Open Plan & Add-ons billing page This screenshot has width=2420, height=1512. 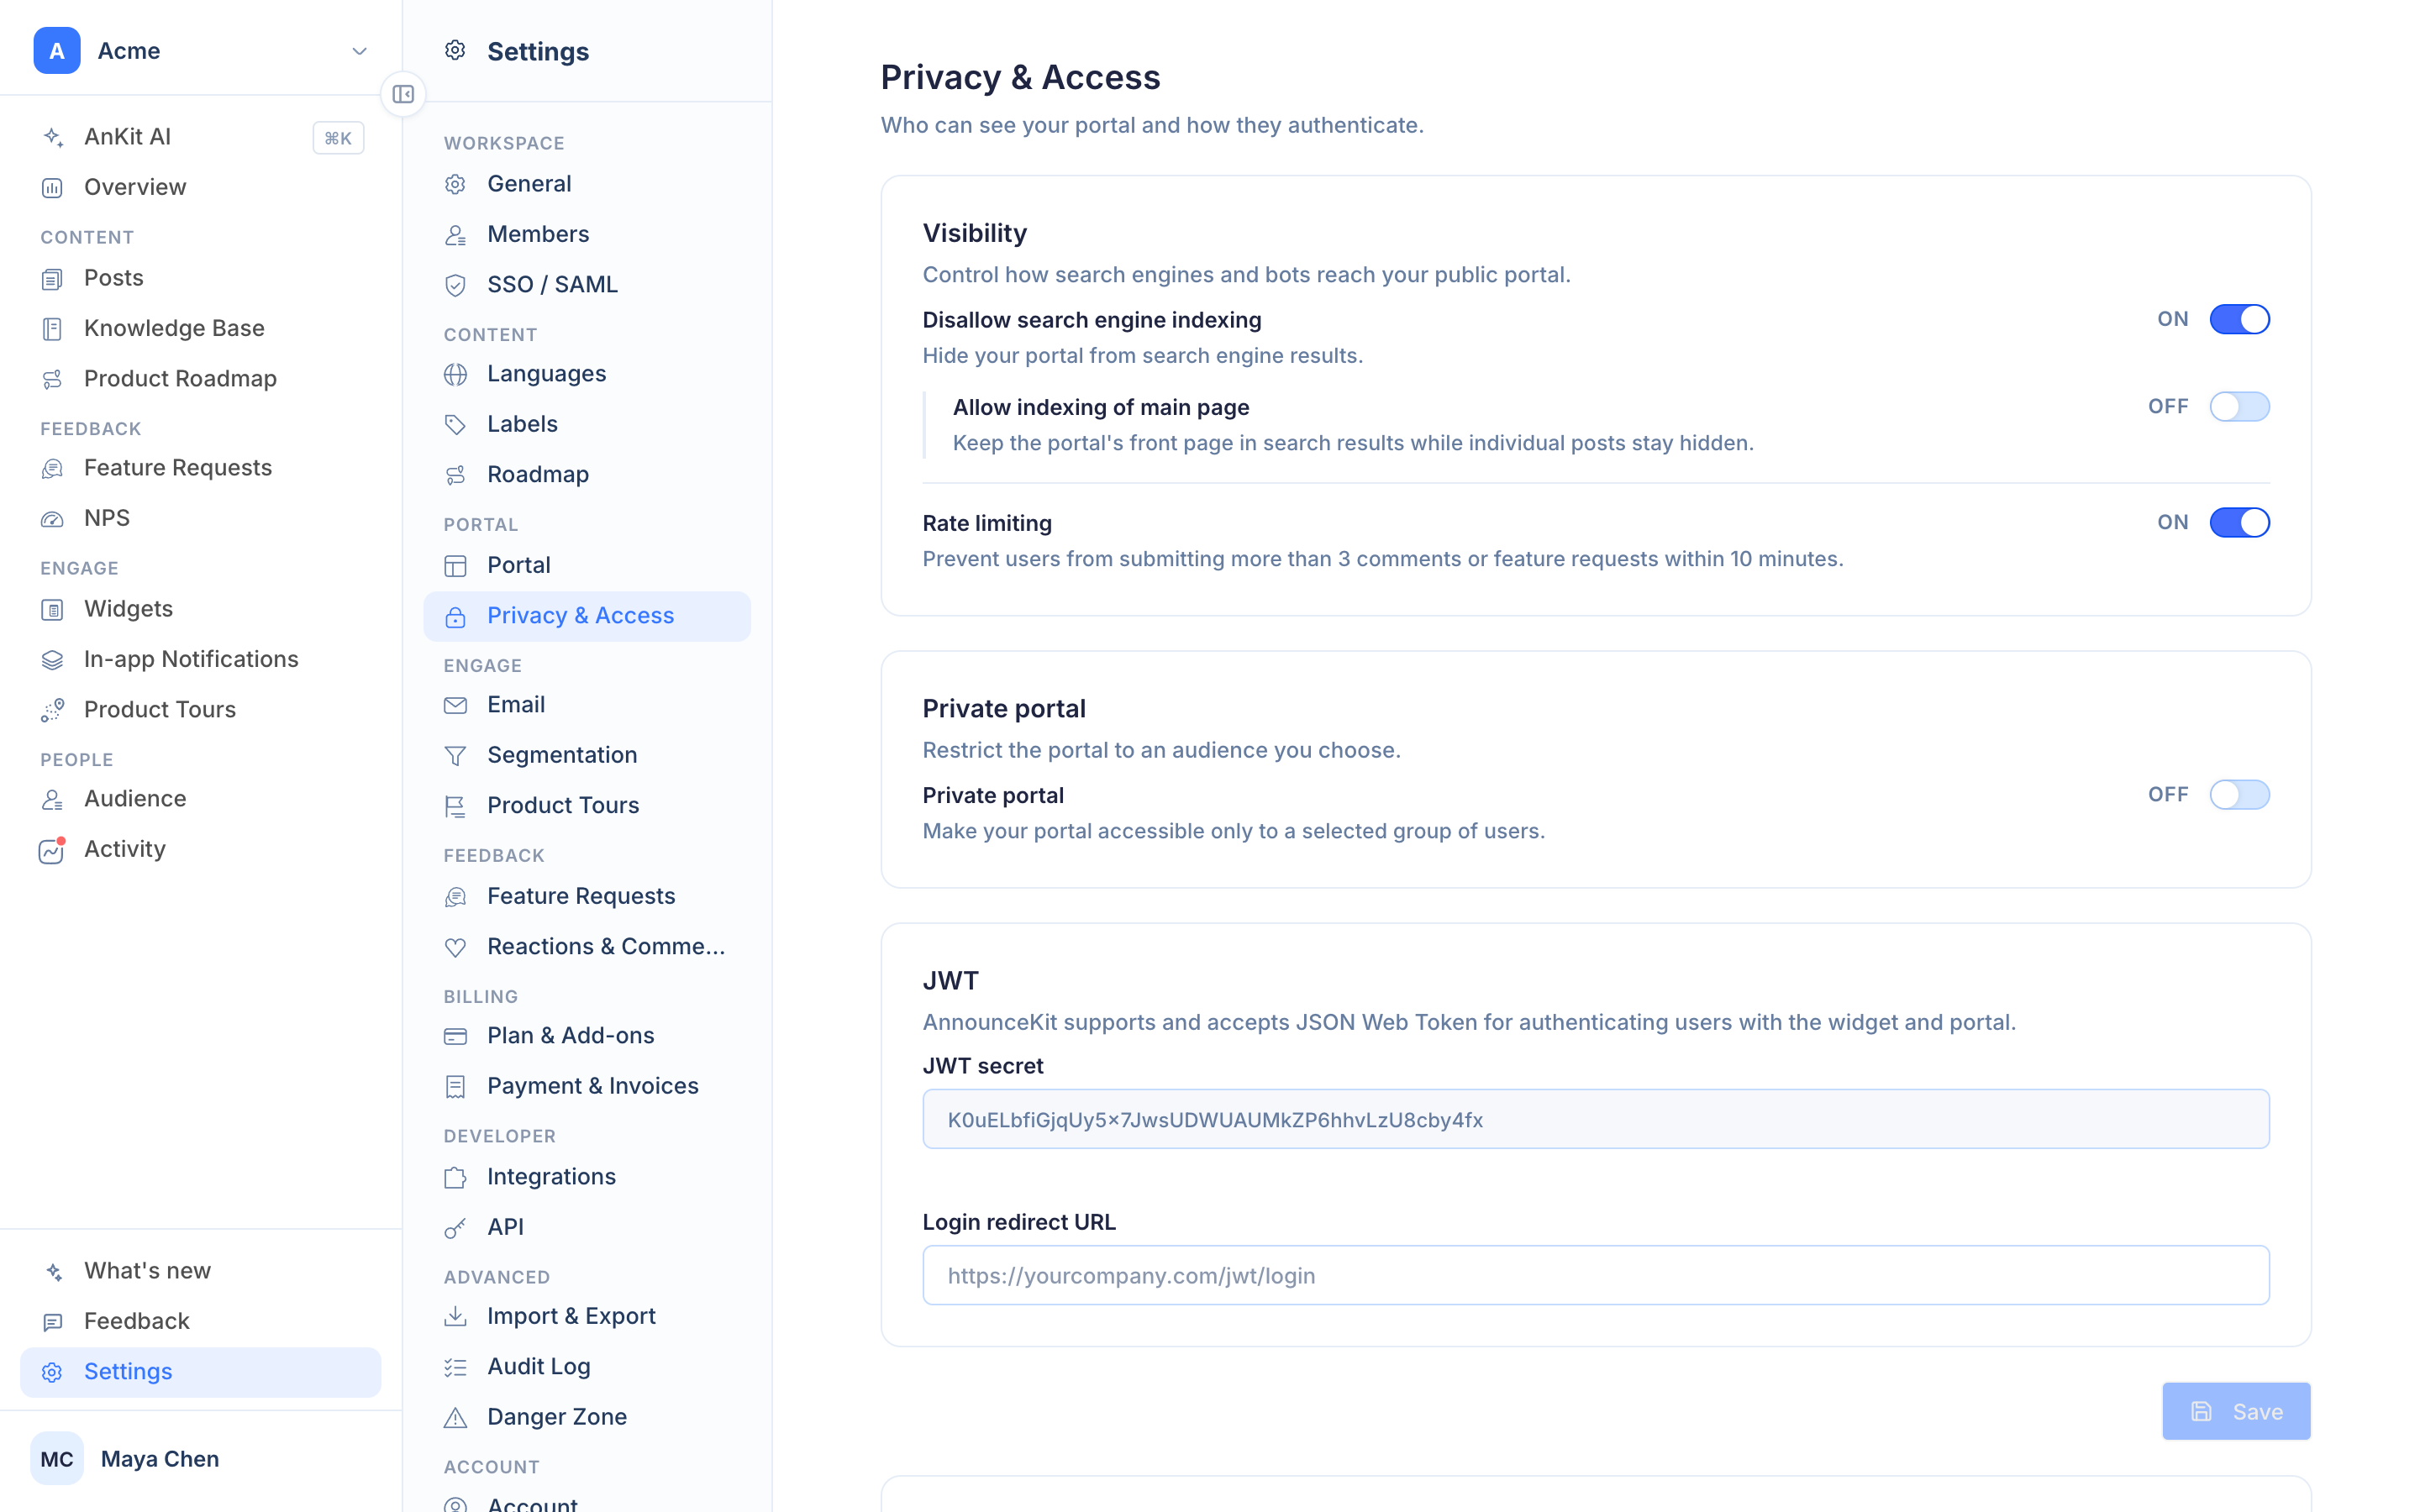click(x=587, y=1036)
